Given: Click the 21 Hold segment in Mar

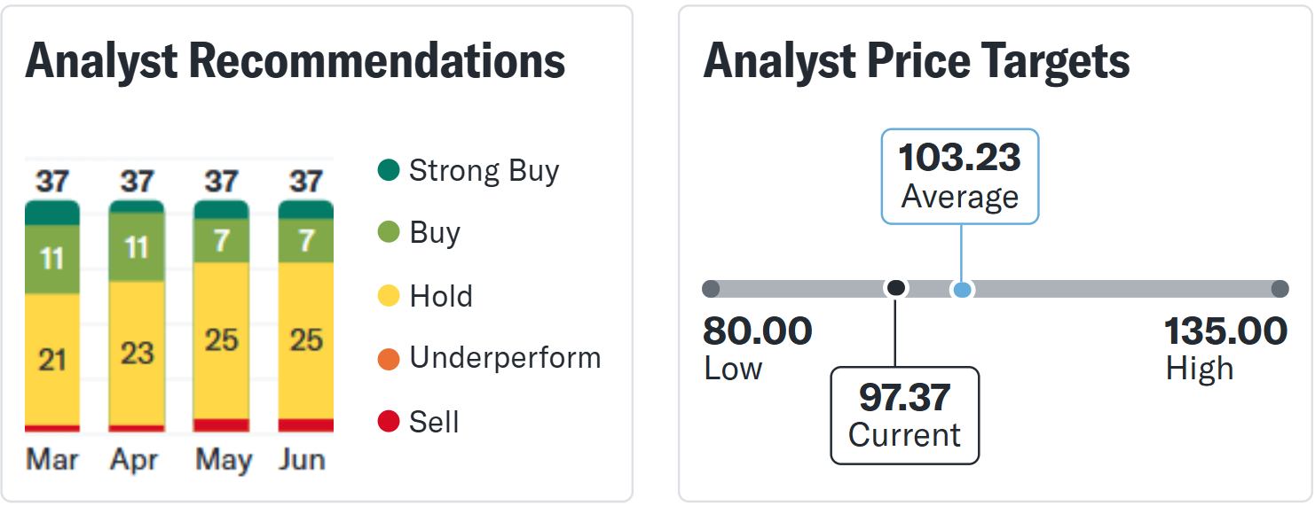Looking at the screenshot, I should tap(52, 360).
